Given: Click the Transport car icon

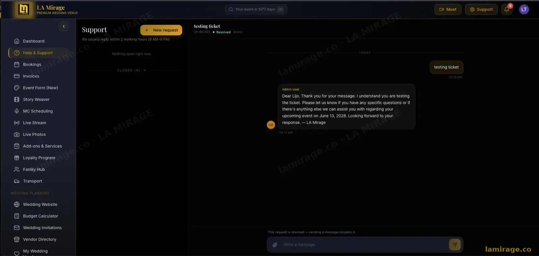Looking at the screenshot, I should pos(17,181).
